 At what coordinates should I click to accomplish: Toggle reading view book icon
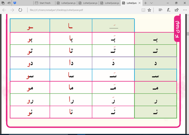[x=143, y=10]
